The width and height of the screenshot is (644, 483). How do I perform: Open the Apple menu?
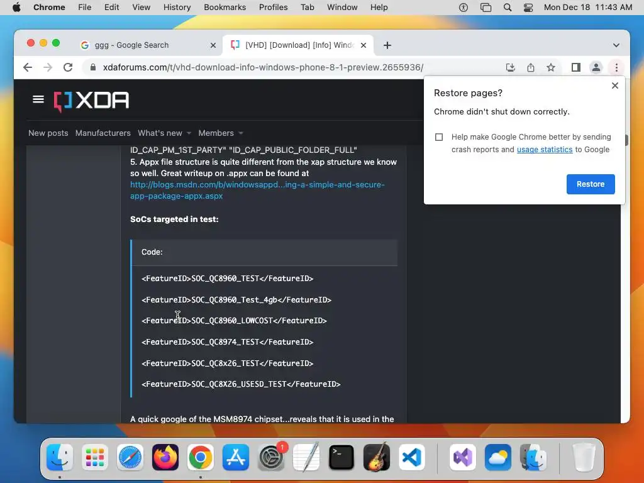(x=16, y=8)
